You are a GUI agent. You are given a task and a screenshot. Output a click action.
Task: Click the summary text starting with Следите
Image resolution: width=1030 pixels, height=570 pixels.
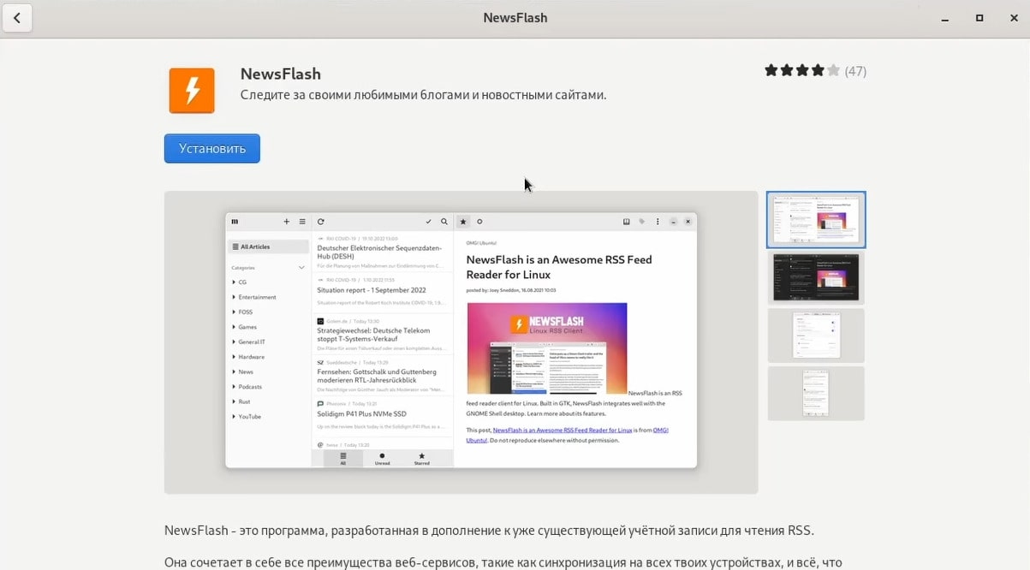click(x=424, y=95)
